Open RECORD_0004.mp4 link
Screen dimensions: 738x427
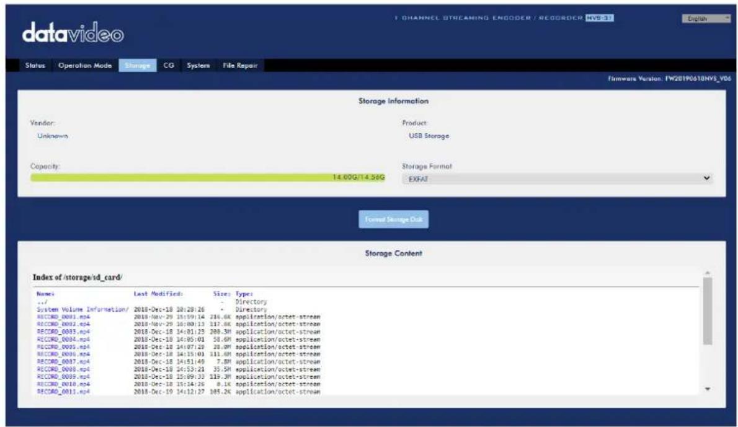(63, 339)
